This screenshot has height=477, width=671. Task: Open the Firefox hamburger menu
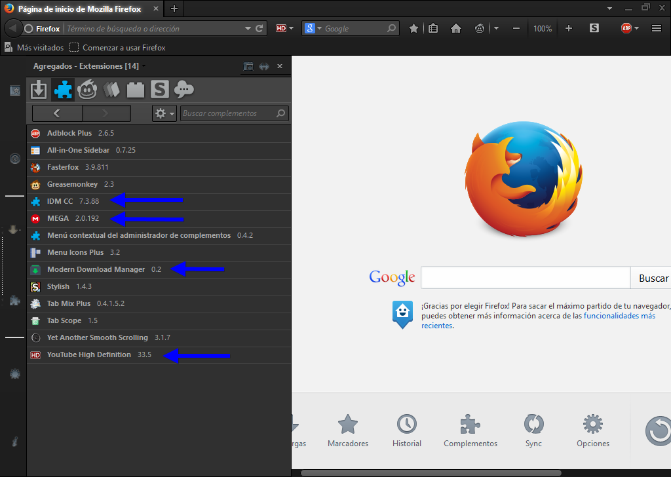657,28
